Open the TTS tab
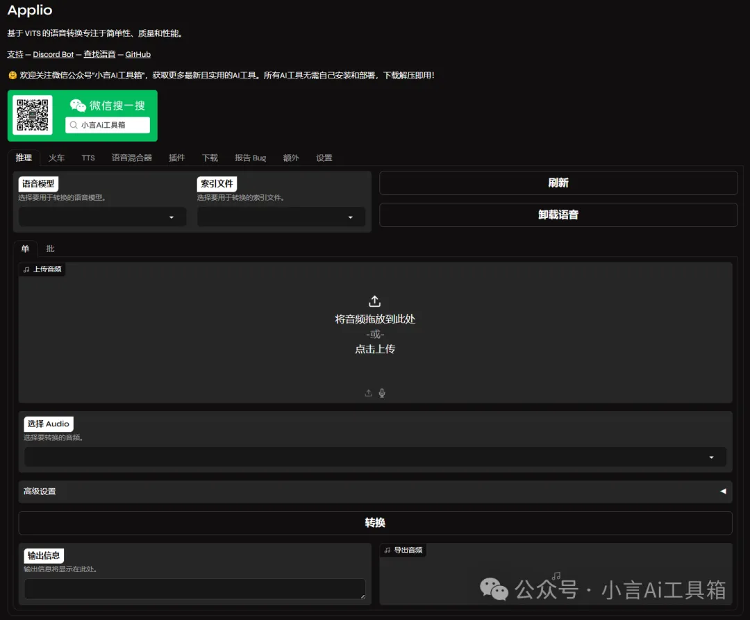The width and height of the screenshot is (750, 620). (x=88, y=158)
